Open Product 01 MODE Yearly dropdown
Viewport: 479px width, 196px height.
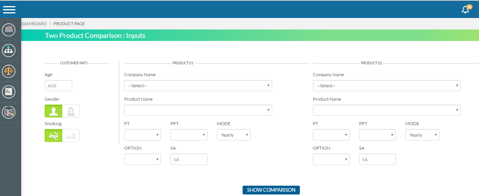tap(234, 135)
